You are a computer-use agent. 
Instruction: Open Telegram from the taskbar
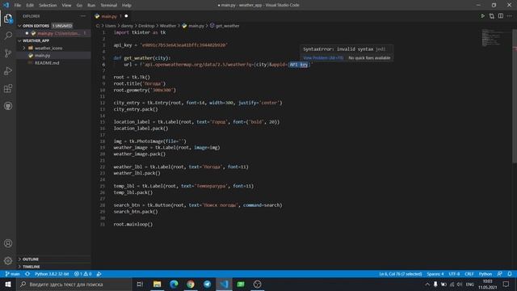click(x=208, y=284)
